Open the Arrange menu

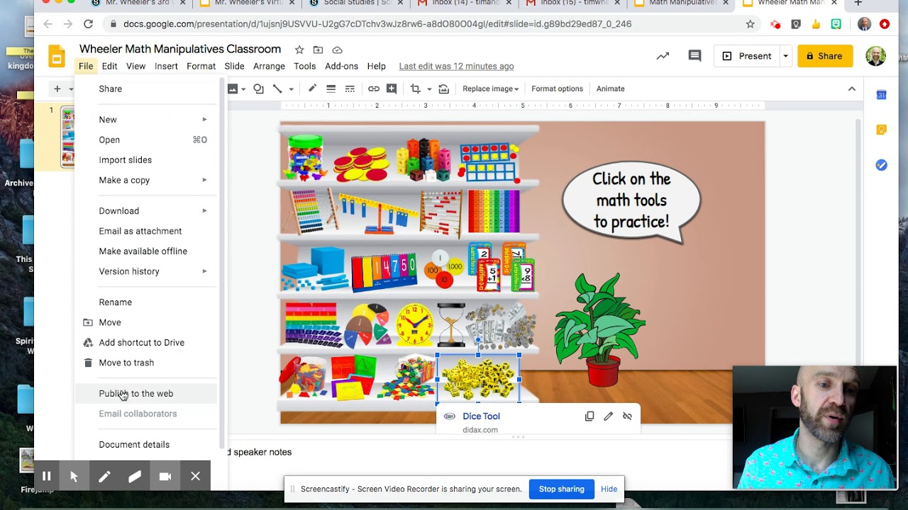269,66
